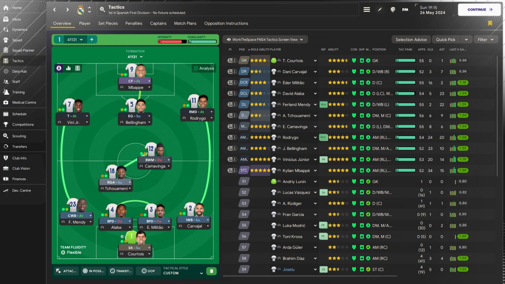Click the red Intensity bar
This screenshot has width=505, height=284.
coord(172,41)
